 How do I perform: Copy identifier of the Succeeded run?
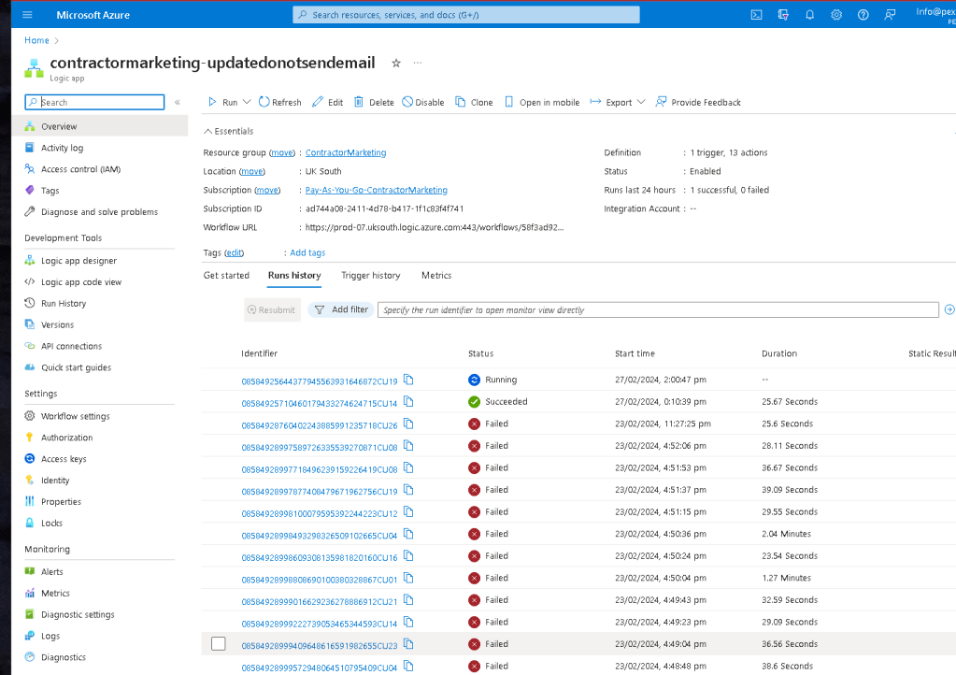point(408,402)
